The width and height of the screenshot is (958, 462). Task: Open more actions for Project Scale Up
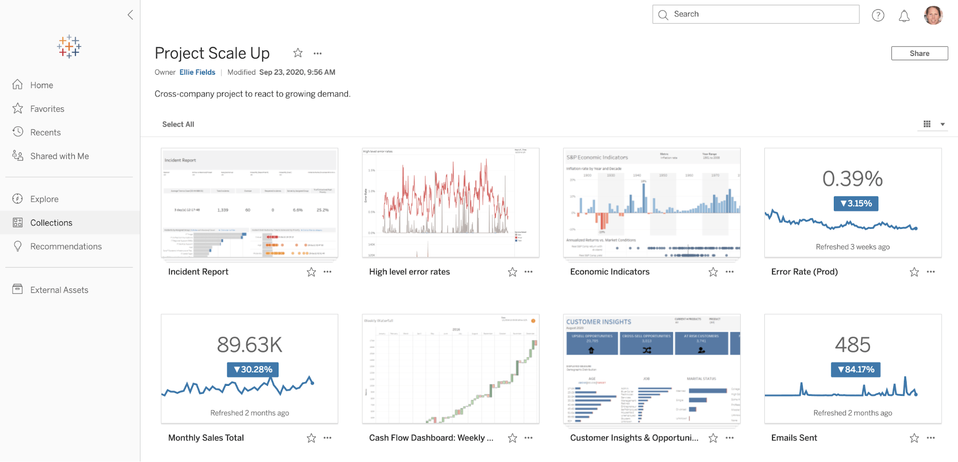318,54
